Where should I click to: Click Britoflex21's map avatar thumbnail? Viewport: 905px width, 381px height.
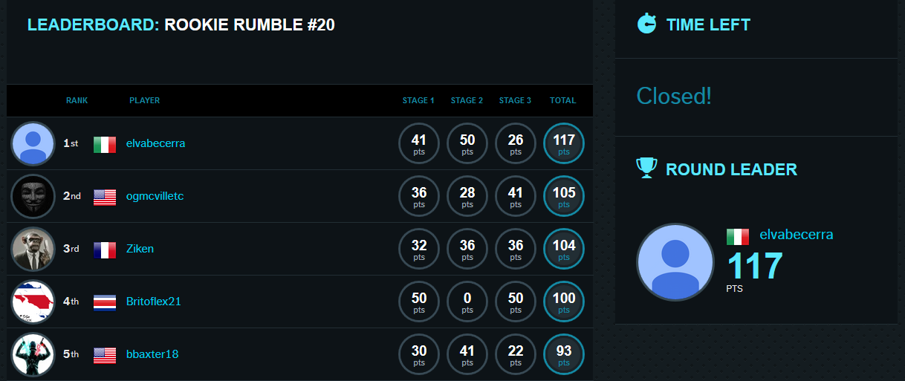pyautogui.click(x=33, y=302)
